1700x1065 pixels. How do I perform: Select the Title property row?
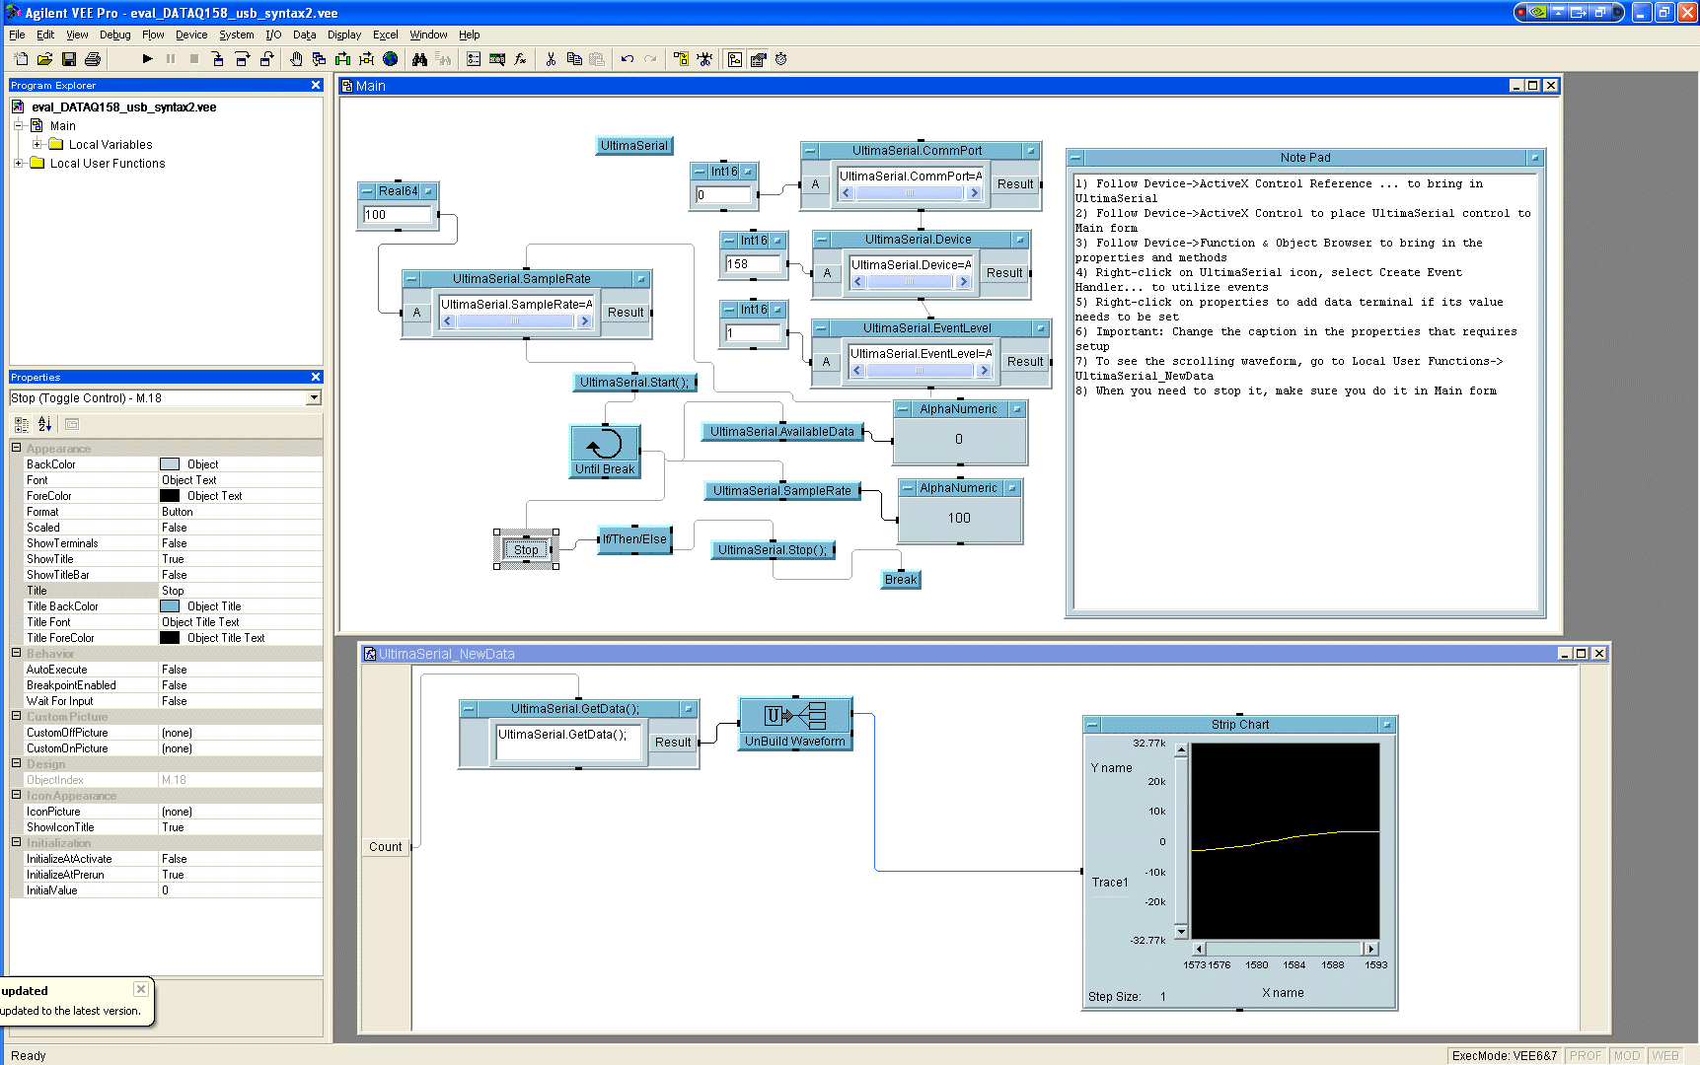click(x=166, y=591)
